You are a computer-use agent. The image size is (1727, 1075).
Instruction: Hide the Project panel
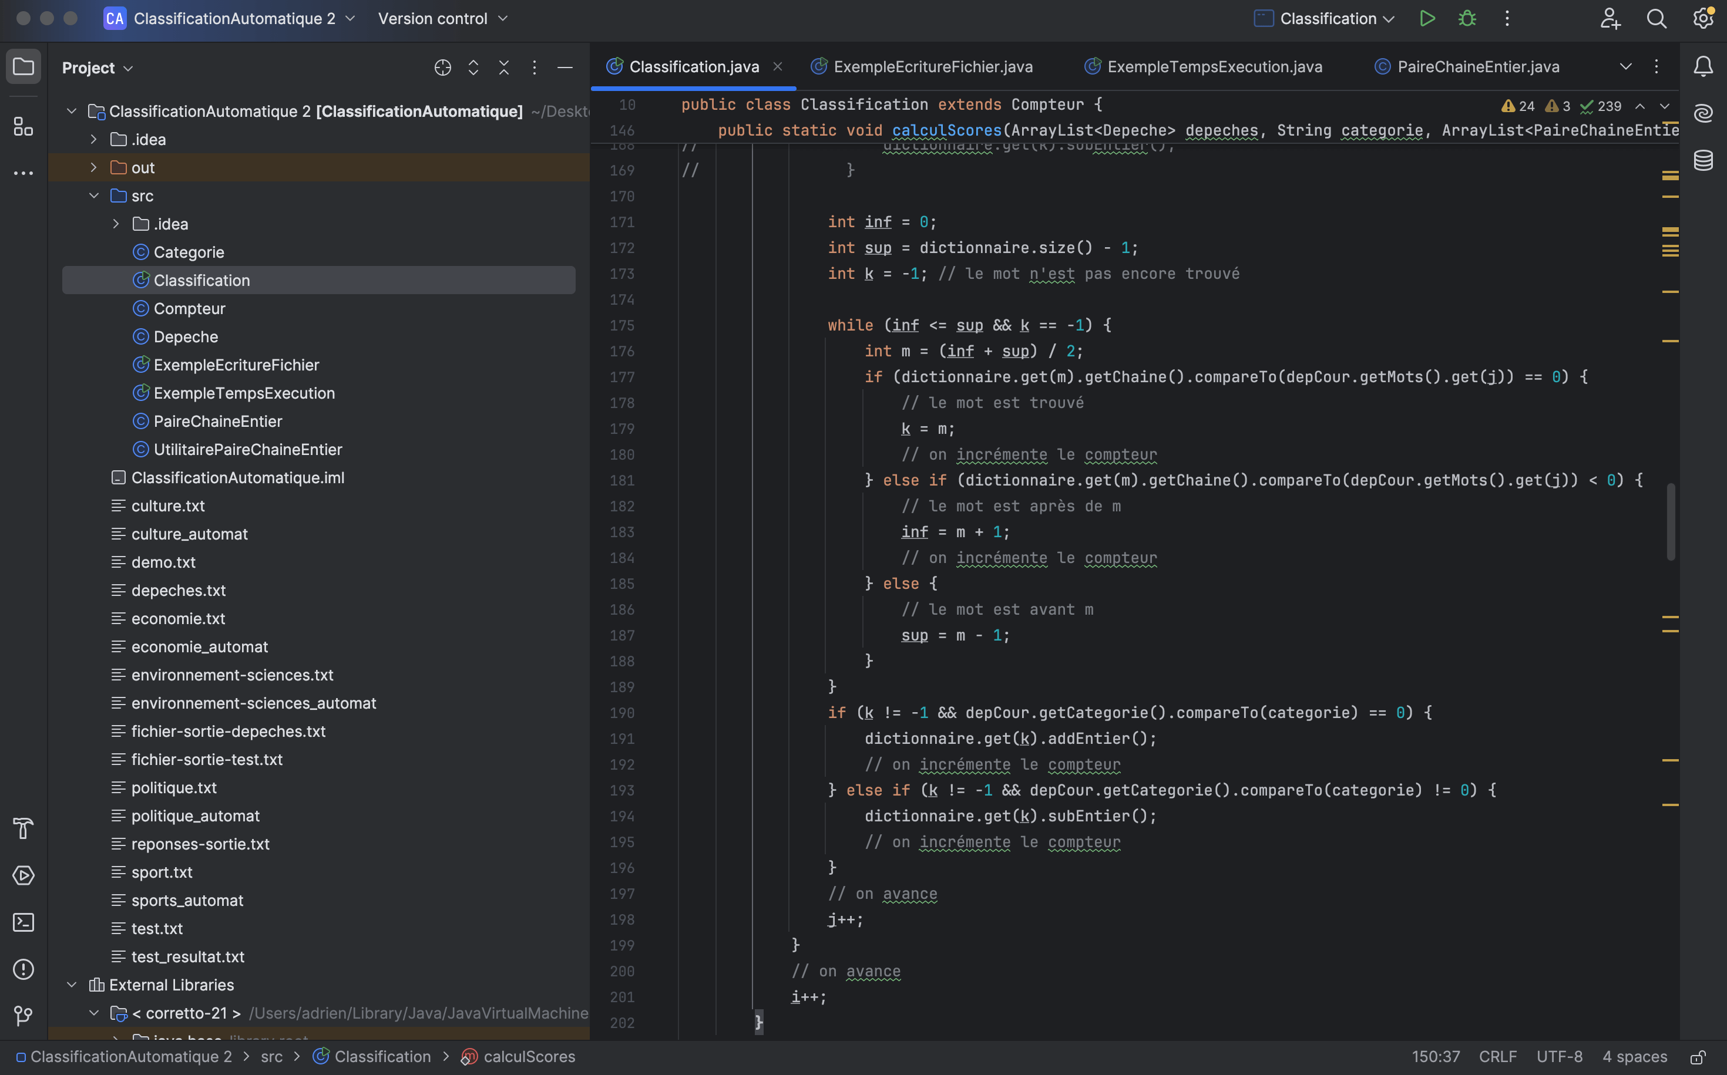tap(565, 68)
